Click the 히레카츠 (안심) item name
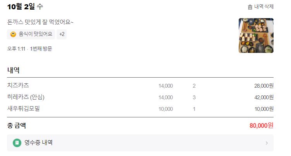 tap(28, 97)
